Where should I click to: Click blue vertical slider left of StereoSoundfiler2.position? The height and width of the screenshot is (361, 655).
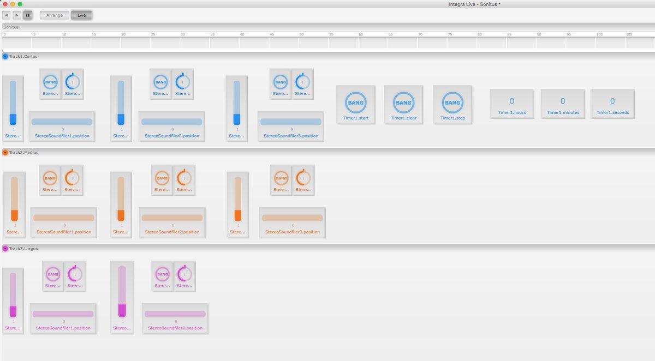(x=121, y=103)
